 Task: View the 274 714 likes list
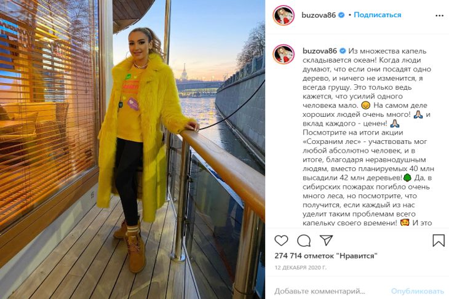tap(326, 256)
